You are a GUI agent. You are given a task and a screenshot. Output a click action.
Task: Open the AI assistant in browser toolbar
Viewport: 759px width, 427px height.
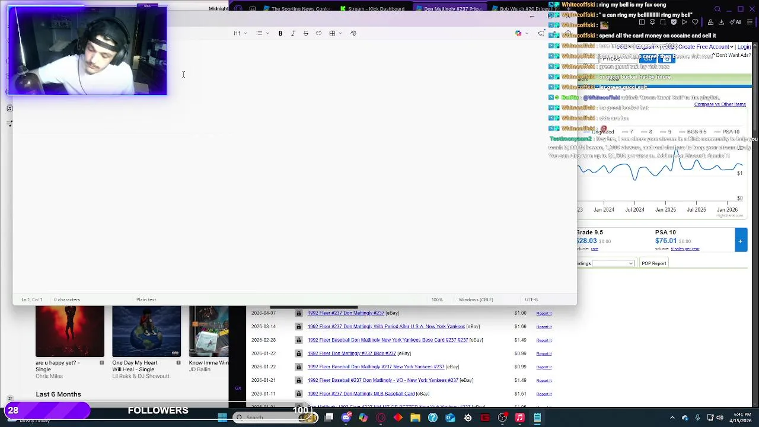click(736, 22)
